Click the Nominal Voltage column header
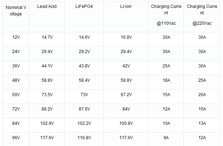The image size is (223, 146). [16, 17]
